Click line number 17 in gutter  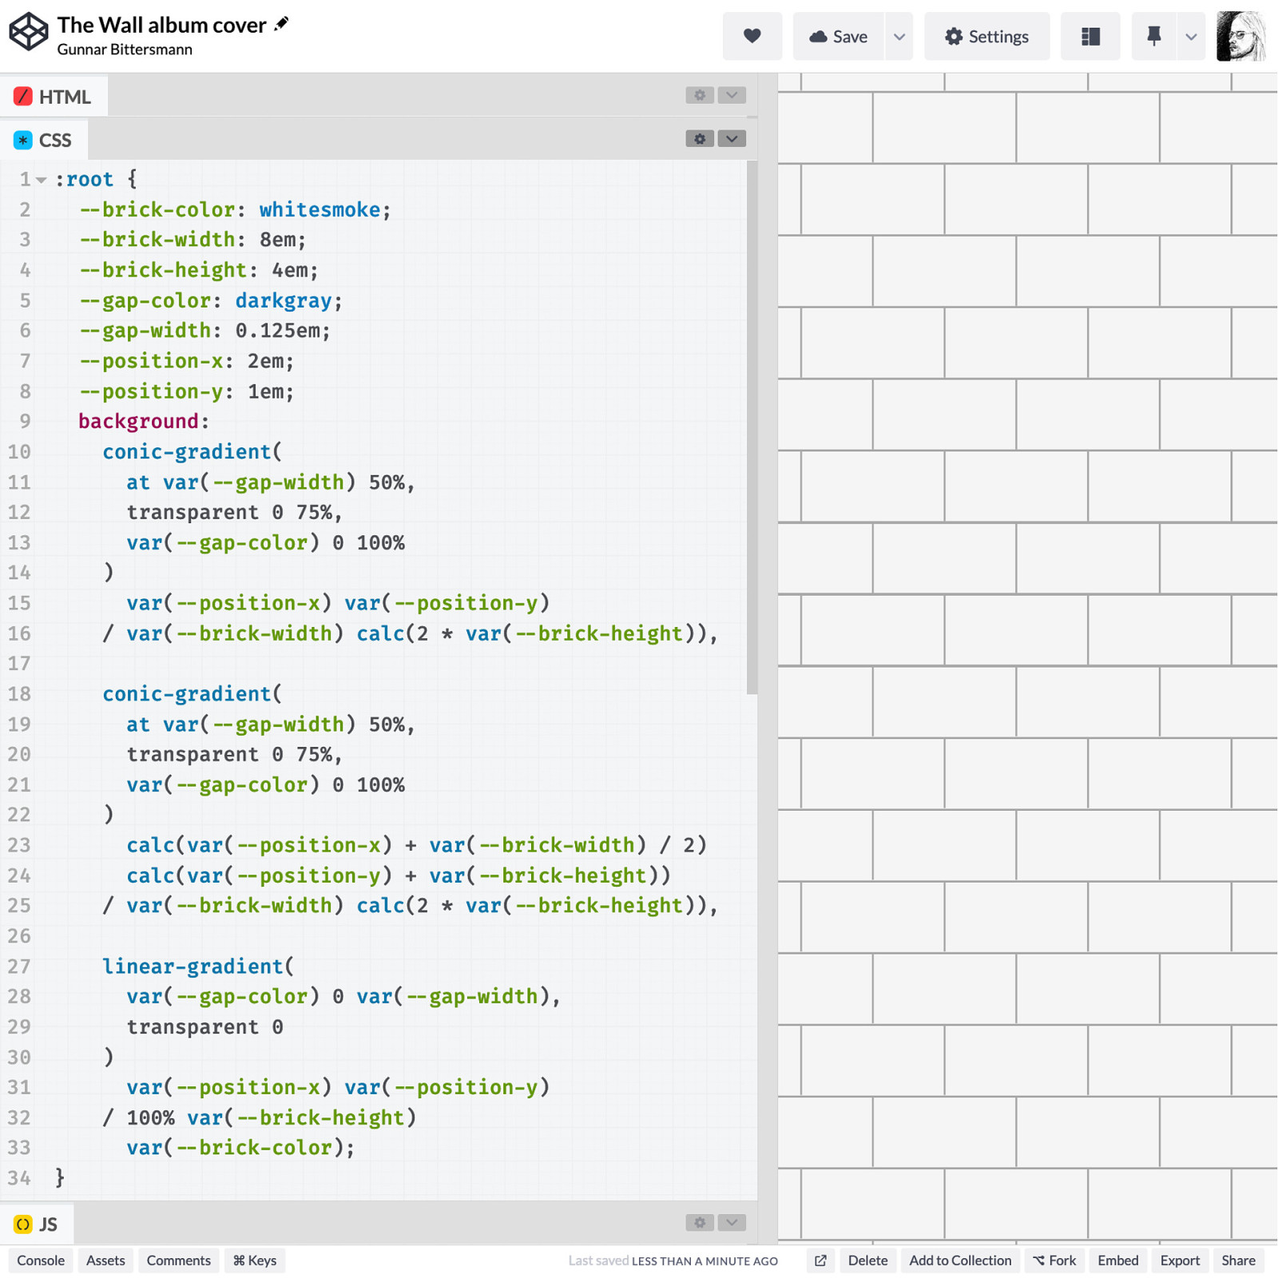click(x=19, y=664)
